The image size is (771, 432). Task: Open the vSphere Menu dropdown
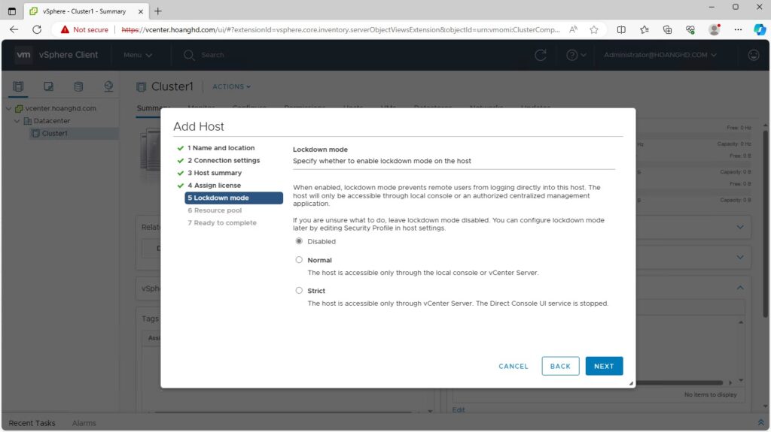[138, 55]
